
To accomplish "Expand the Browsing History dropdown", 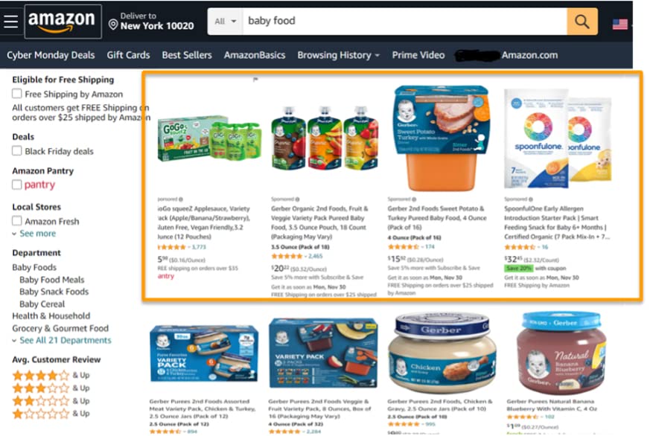I will tap(338, 55).
